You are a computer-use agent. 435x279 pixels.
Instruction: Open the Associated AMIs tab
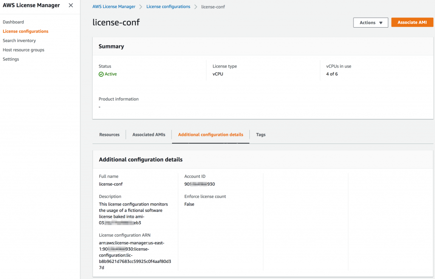click(x=149, y=135)
